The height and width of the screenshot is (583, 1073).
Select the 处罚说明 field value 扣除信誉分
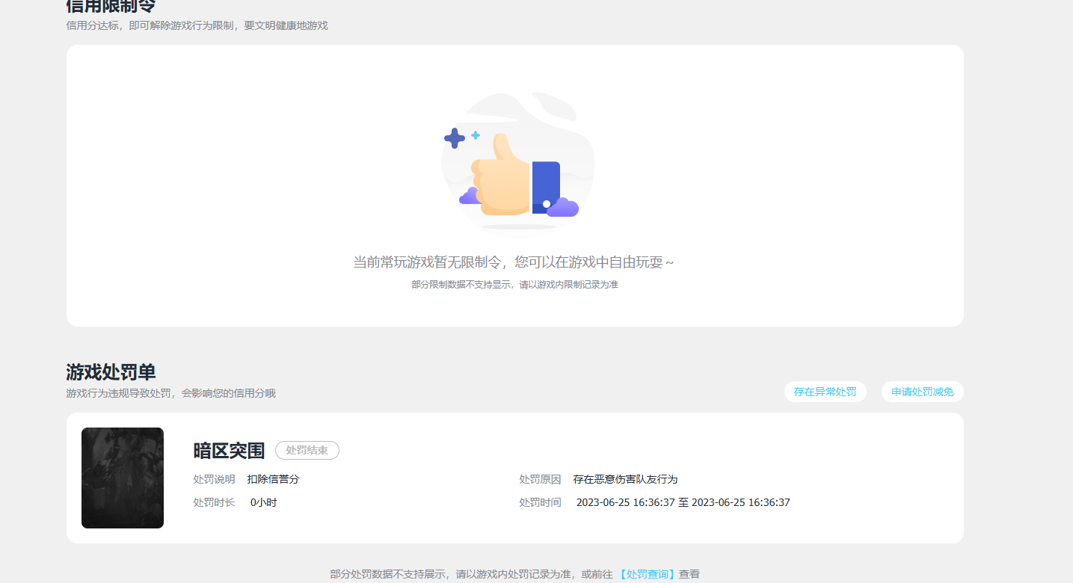pos(274,479)
